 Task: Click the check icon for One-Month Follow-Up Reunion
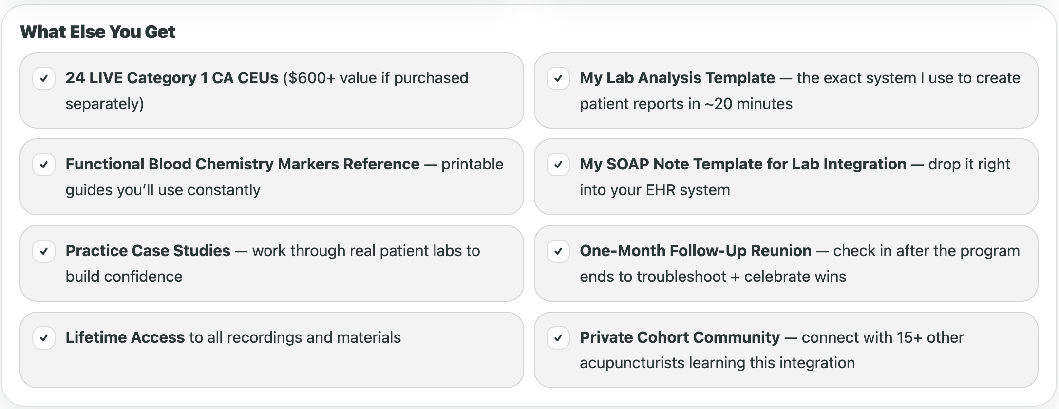click(x=558, y=251)
